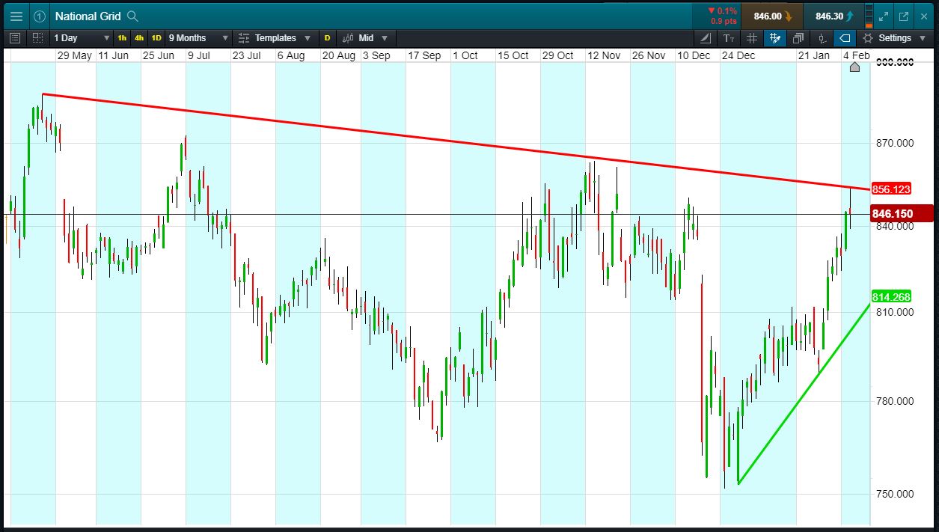Click the sell price 846.00 button

pos(772,16)
